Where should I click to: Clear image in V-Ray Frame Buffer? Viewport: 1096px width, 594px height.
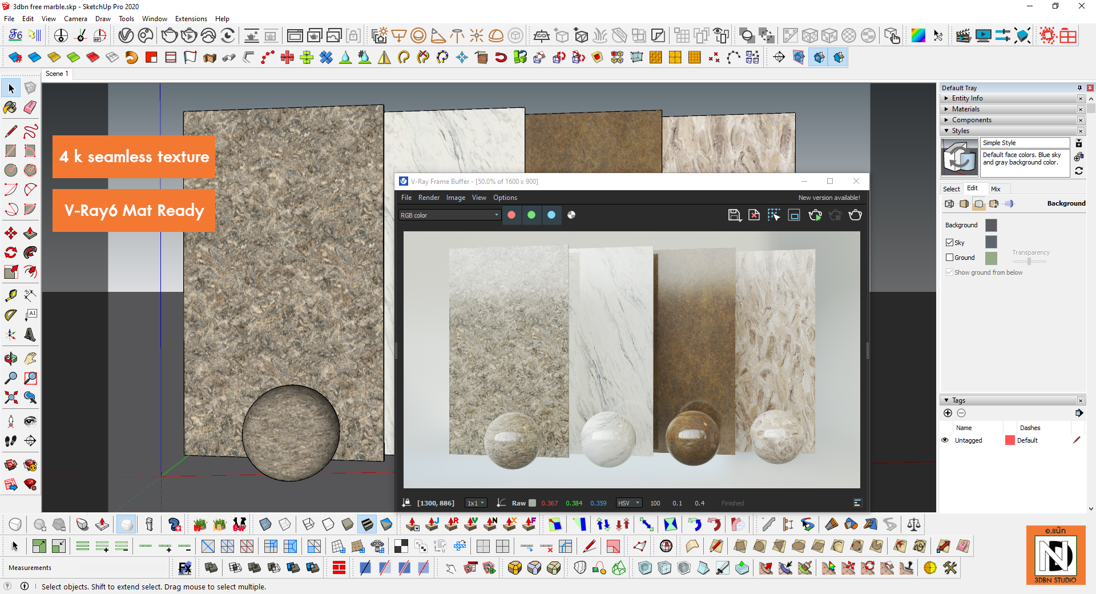(754, 215)
